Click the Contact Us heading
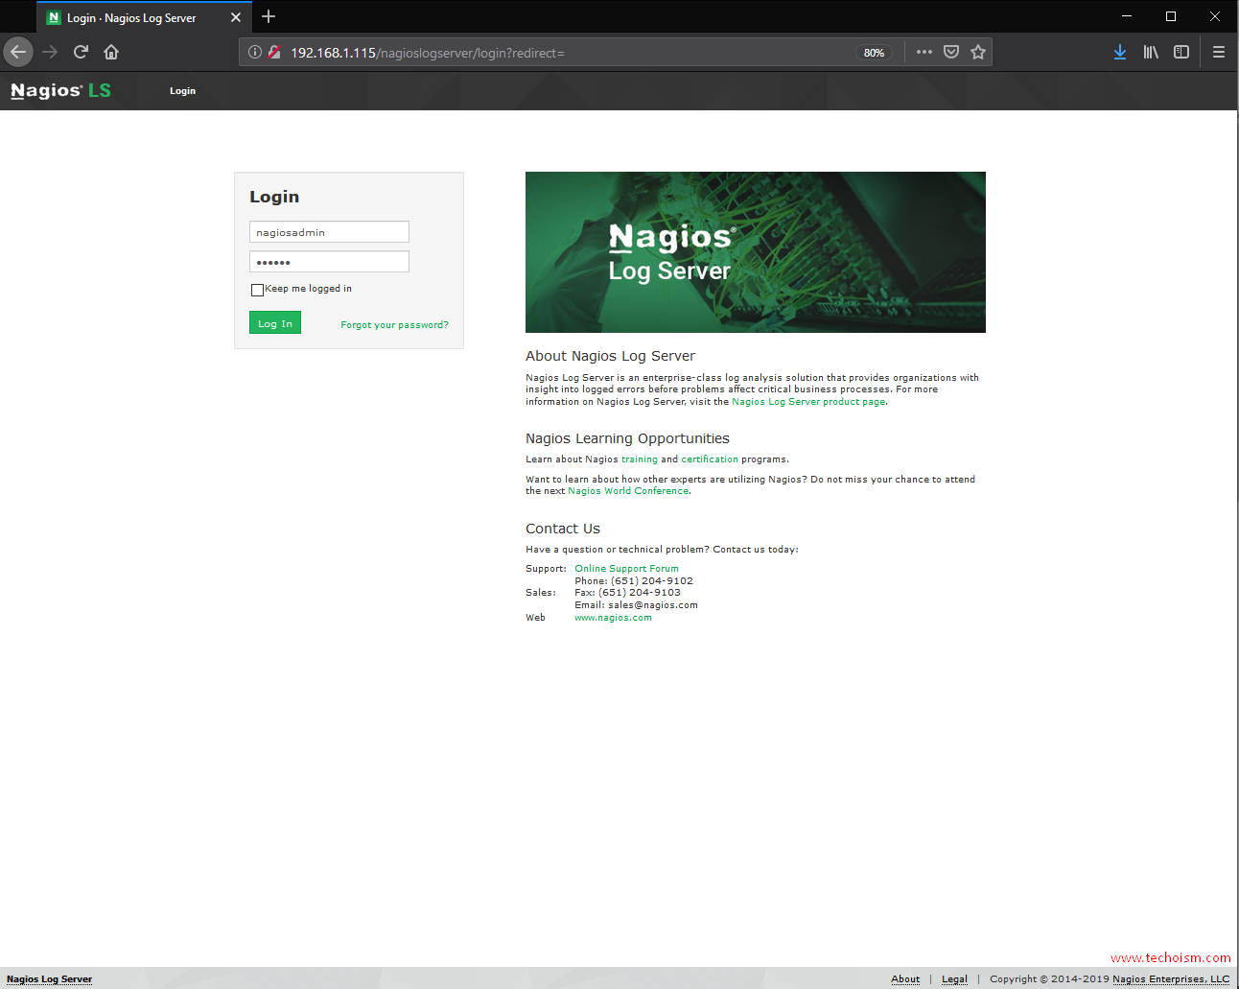The width and height of the screenshot is (1239, 989). pyautogui.click(x=563, y=529)
